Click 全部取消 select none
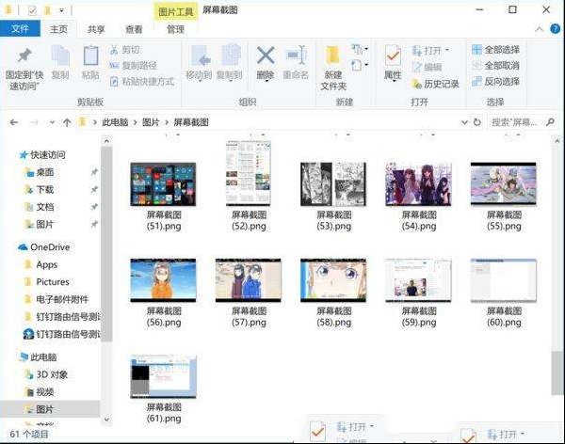The width and height of the screenshot is (565, 444). click(496, 66)
